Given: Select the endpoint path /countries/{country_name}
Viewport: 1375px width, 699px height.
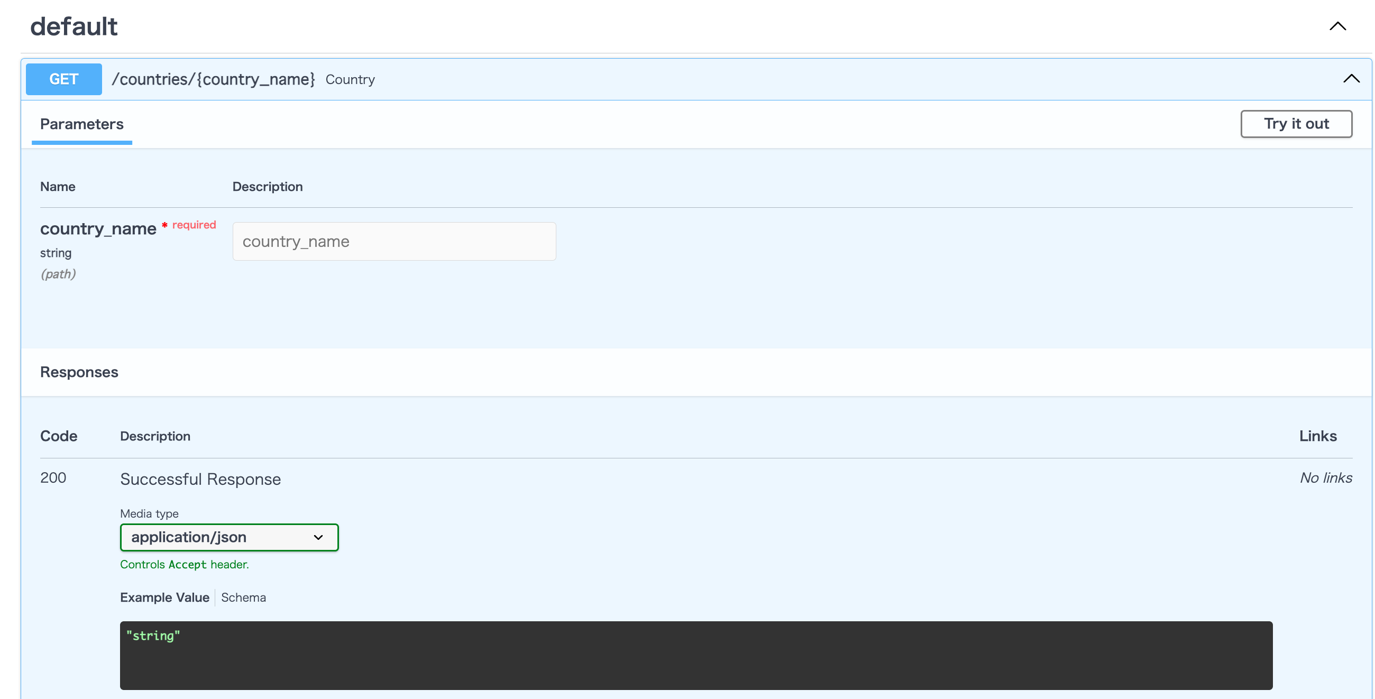Looking at the screenshot, I should click(x=213, y=78).
